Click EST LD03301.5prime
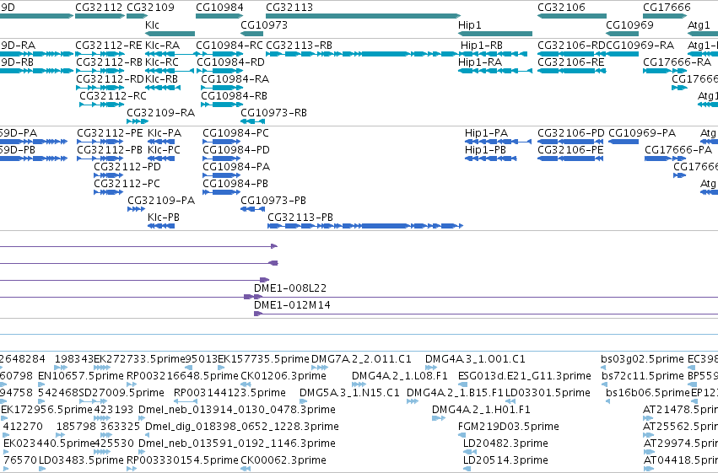Image resolution: width=718 pixels, height=473 pixels. pos(548,393)
